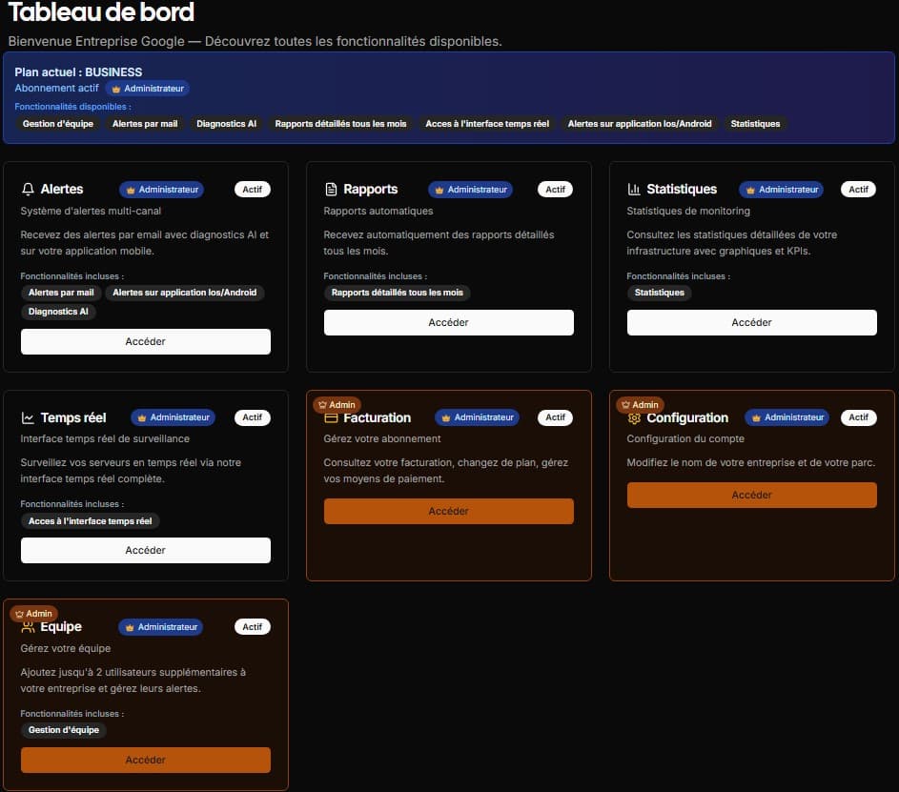Viewport: 899px width, 792px height.
Task: Click Accéder on the Equipe card
Action: (145, 760)
